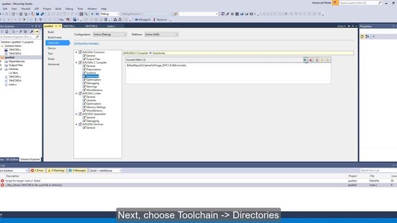Select the Advanced settings page
This screenshot has height=223, width=397.
click(x=54, y=64)
